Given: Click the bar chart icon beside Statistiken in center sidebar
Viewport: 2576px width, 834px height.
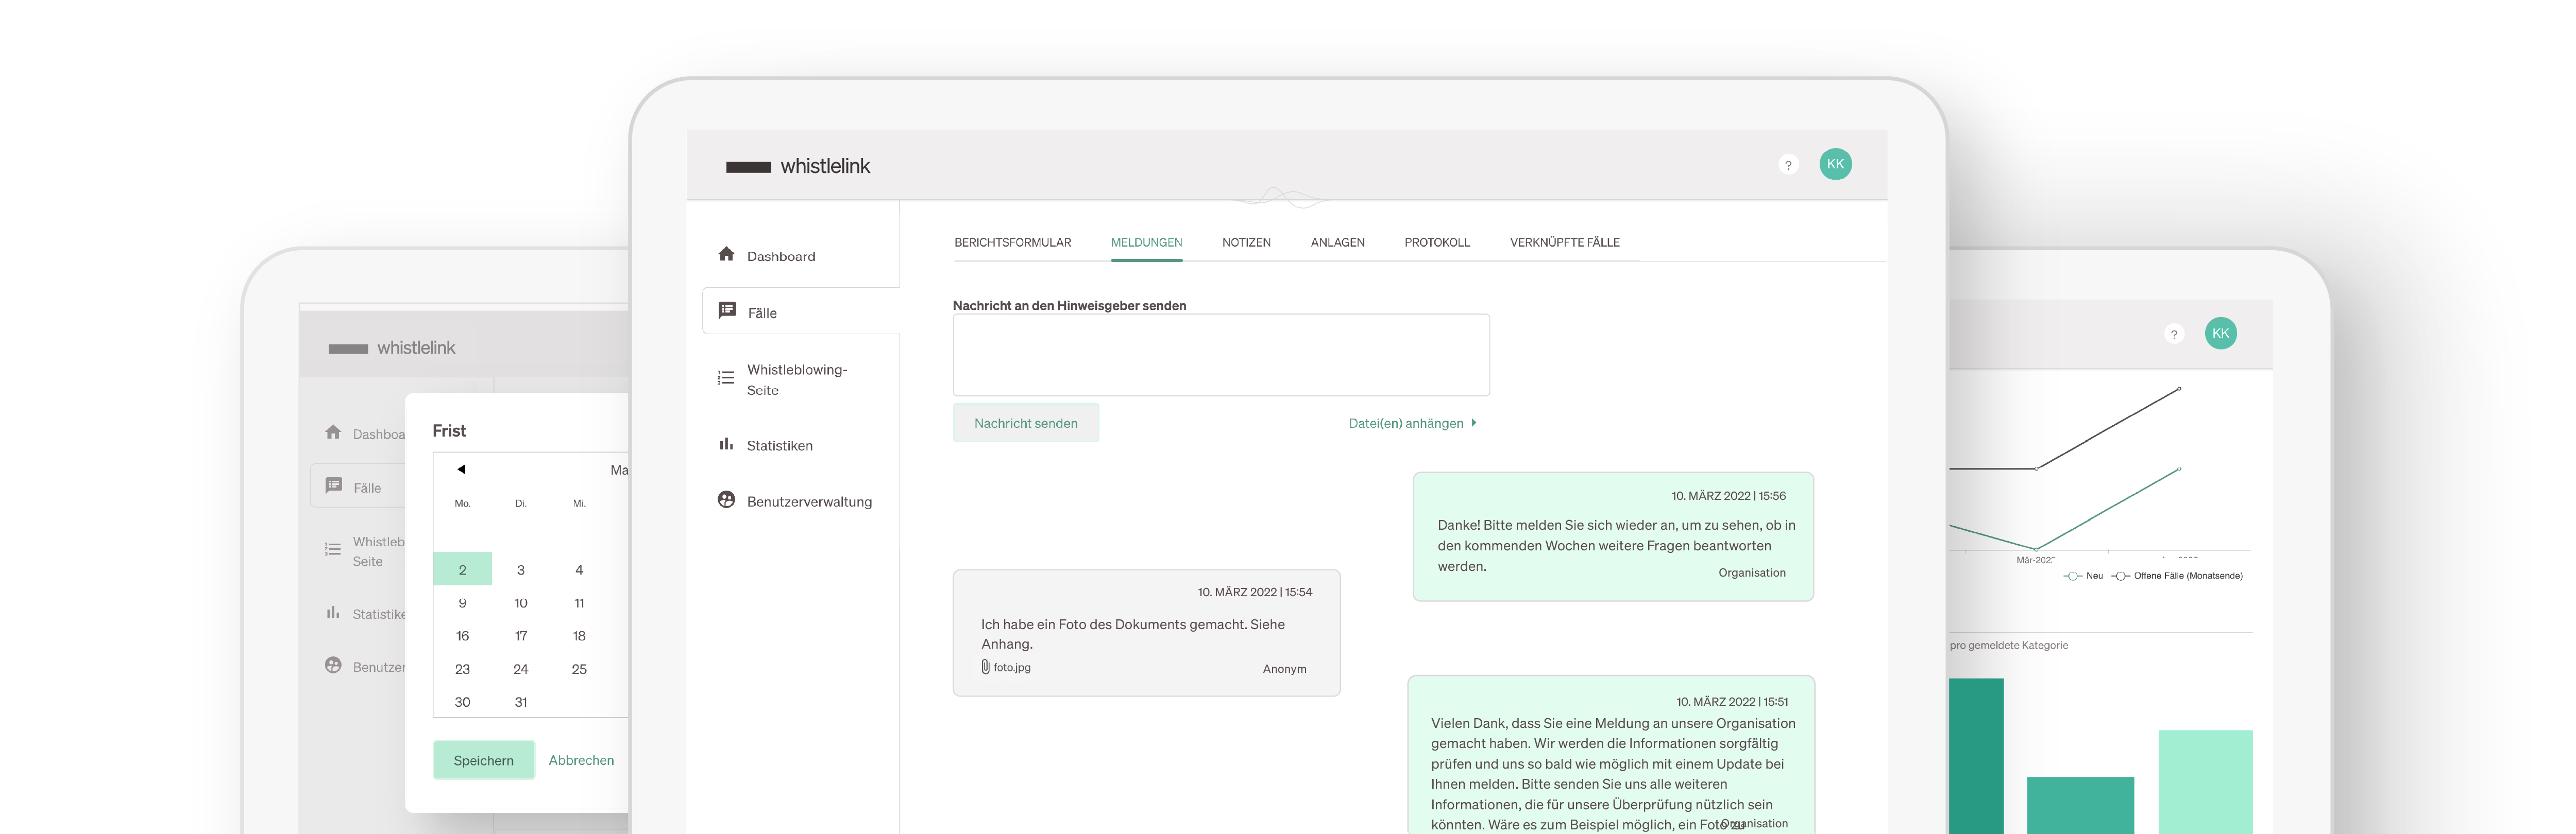Looking at the screenshot, I should point(726,444).
